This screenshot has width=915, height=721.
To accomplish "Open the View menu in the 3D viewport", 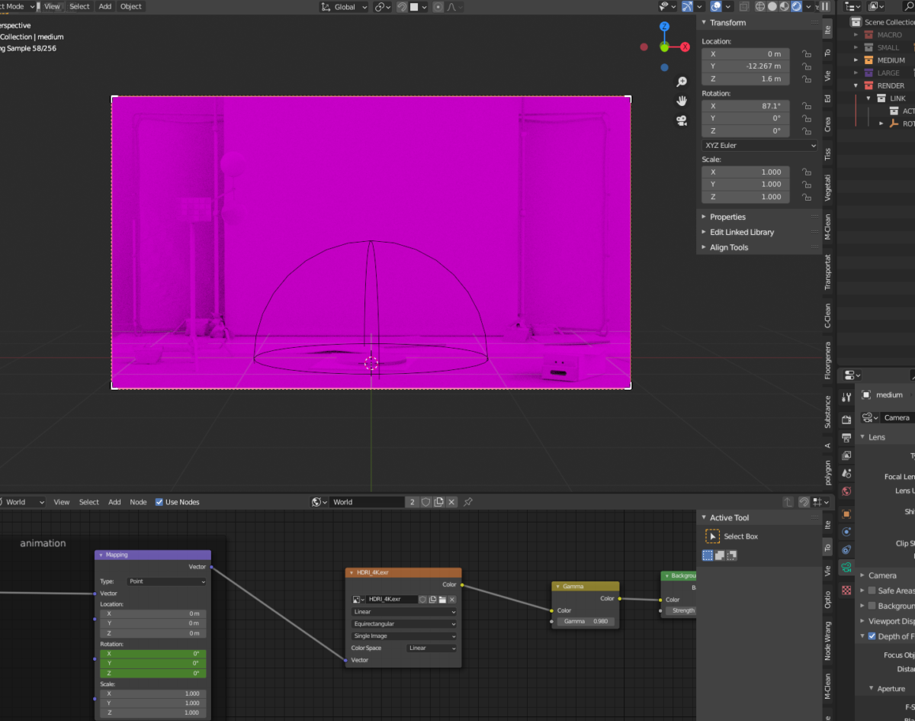I will (51, 6).
